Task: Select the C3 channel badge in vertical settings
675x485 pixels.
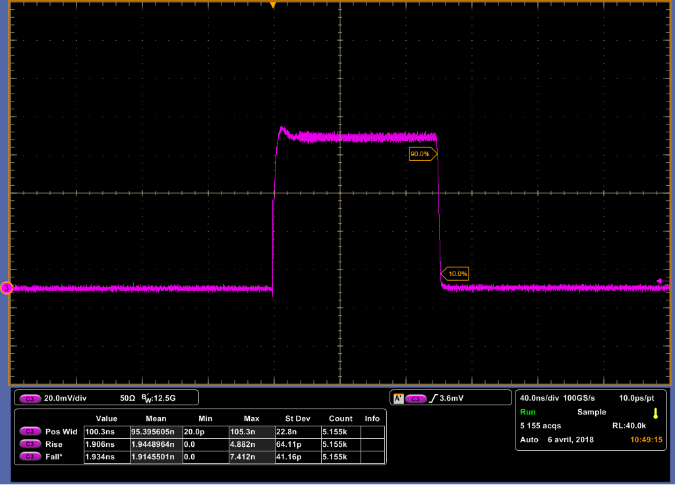Action: pos(29,397)
